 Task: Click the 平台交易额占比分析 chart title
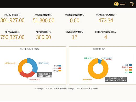(x=30, y=49)
